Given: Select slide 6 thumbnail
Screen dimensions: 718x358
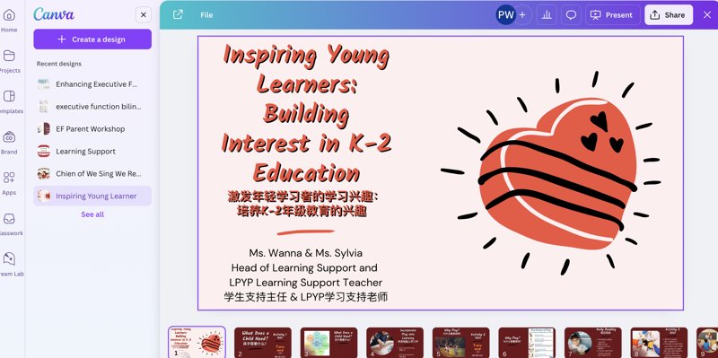Looking at the screenshot, I should tap(527, 342).
